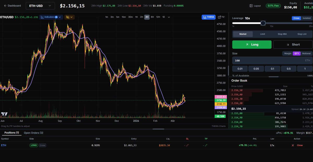
Task: Click the 0.1% Fee badge
Action: point(273,6)
